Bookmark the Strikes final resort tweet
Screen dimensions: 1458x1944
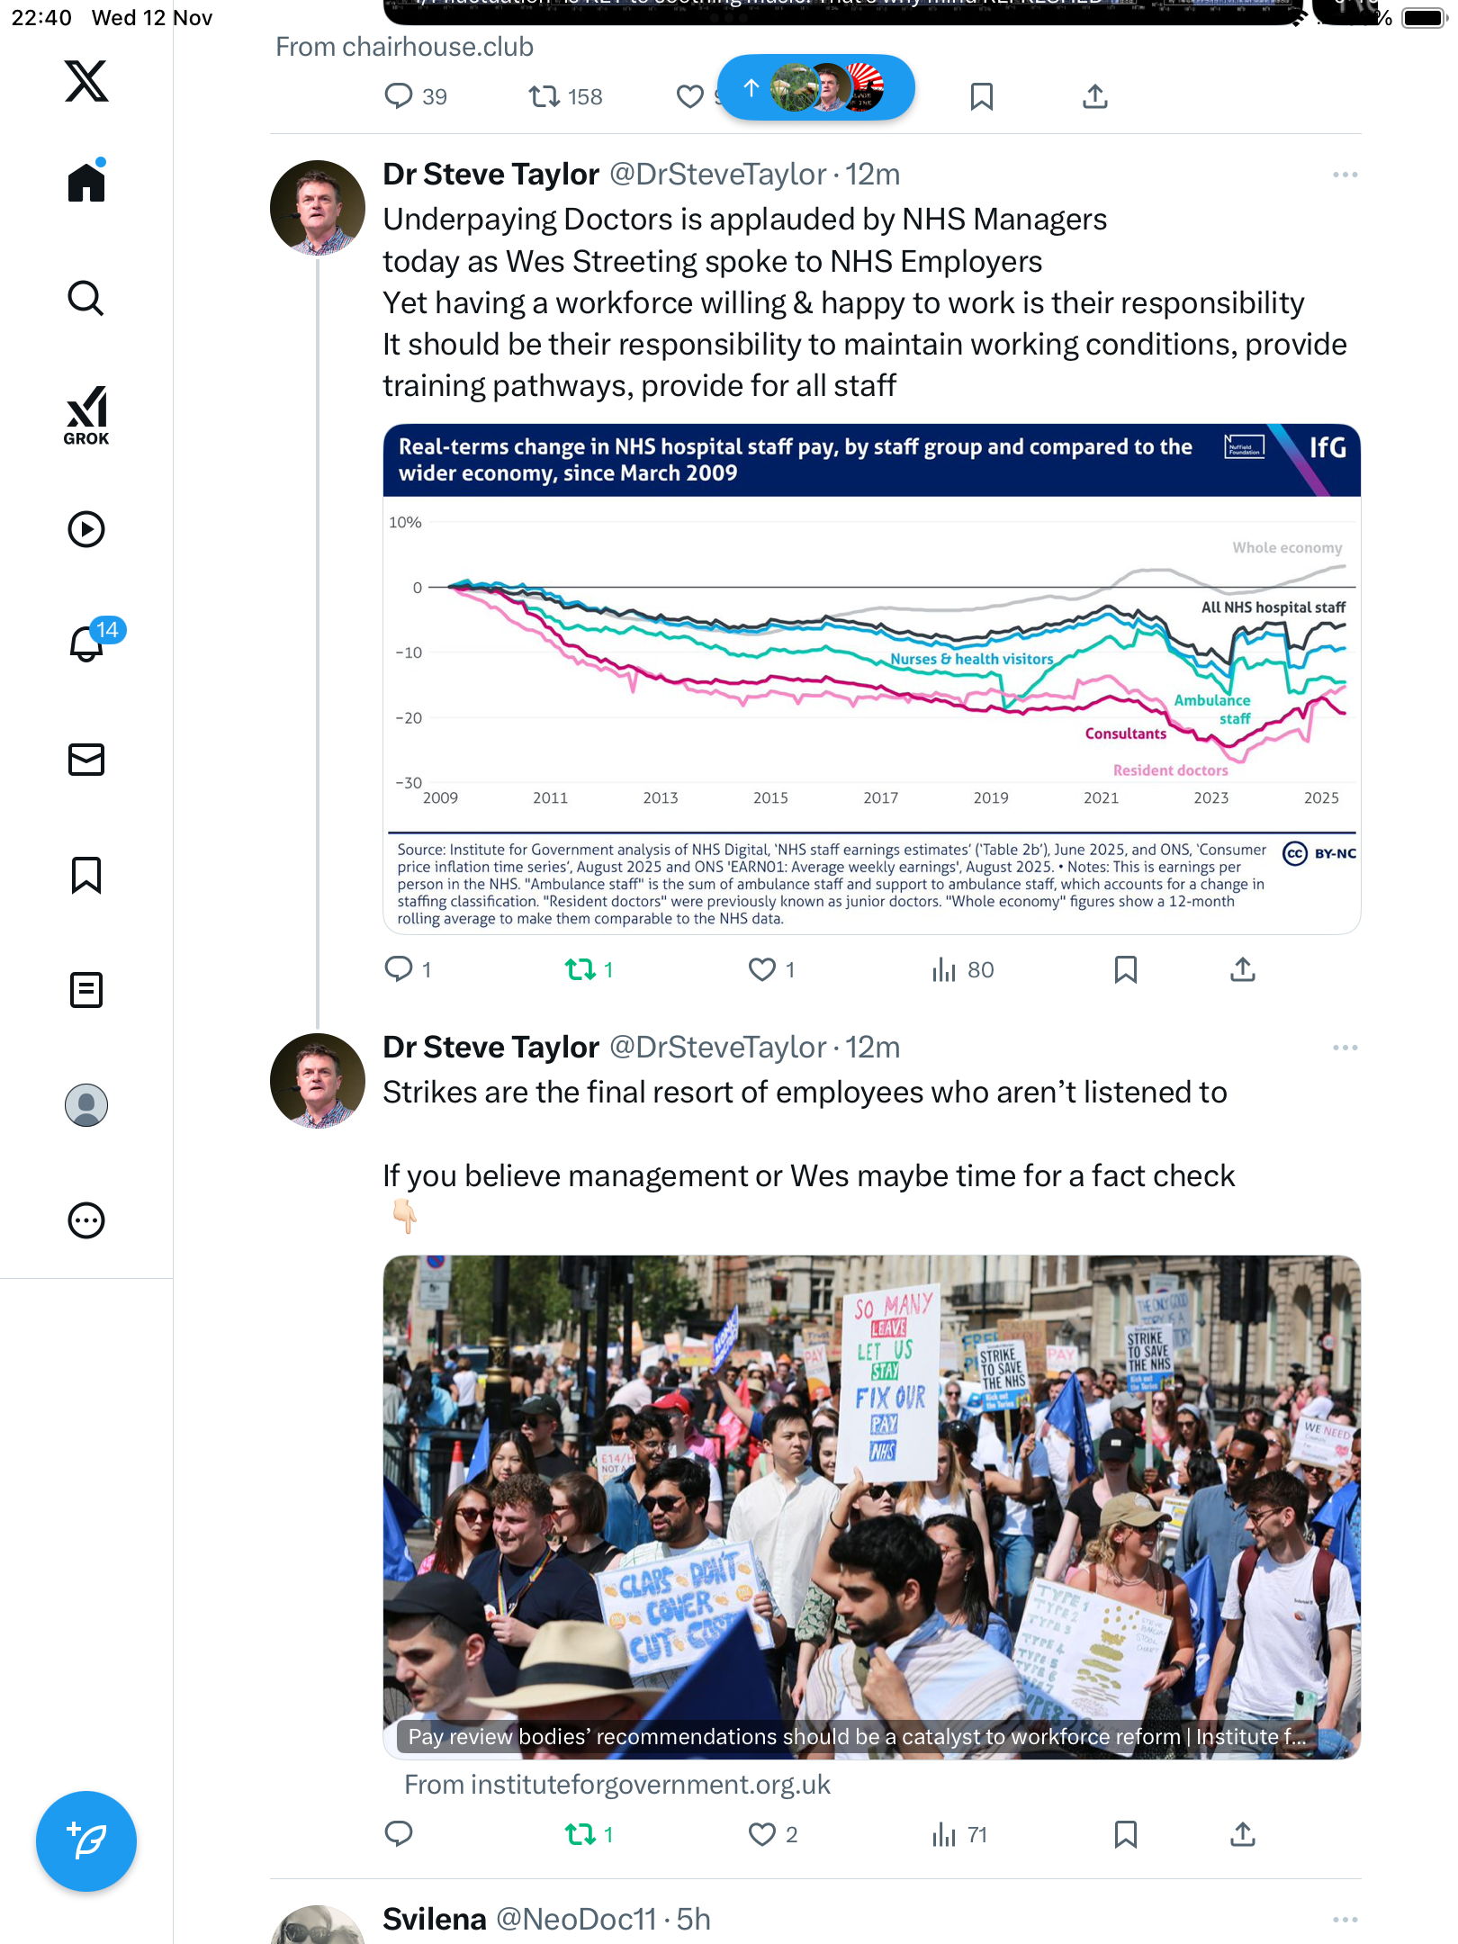coord(1125,1834)
